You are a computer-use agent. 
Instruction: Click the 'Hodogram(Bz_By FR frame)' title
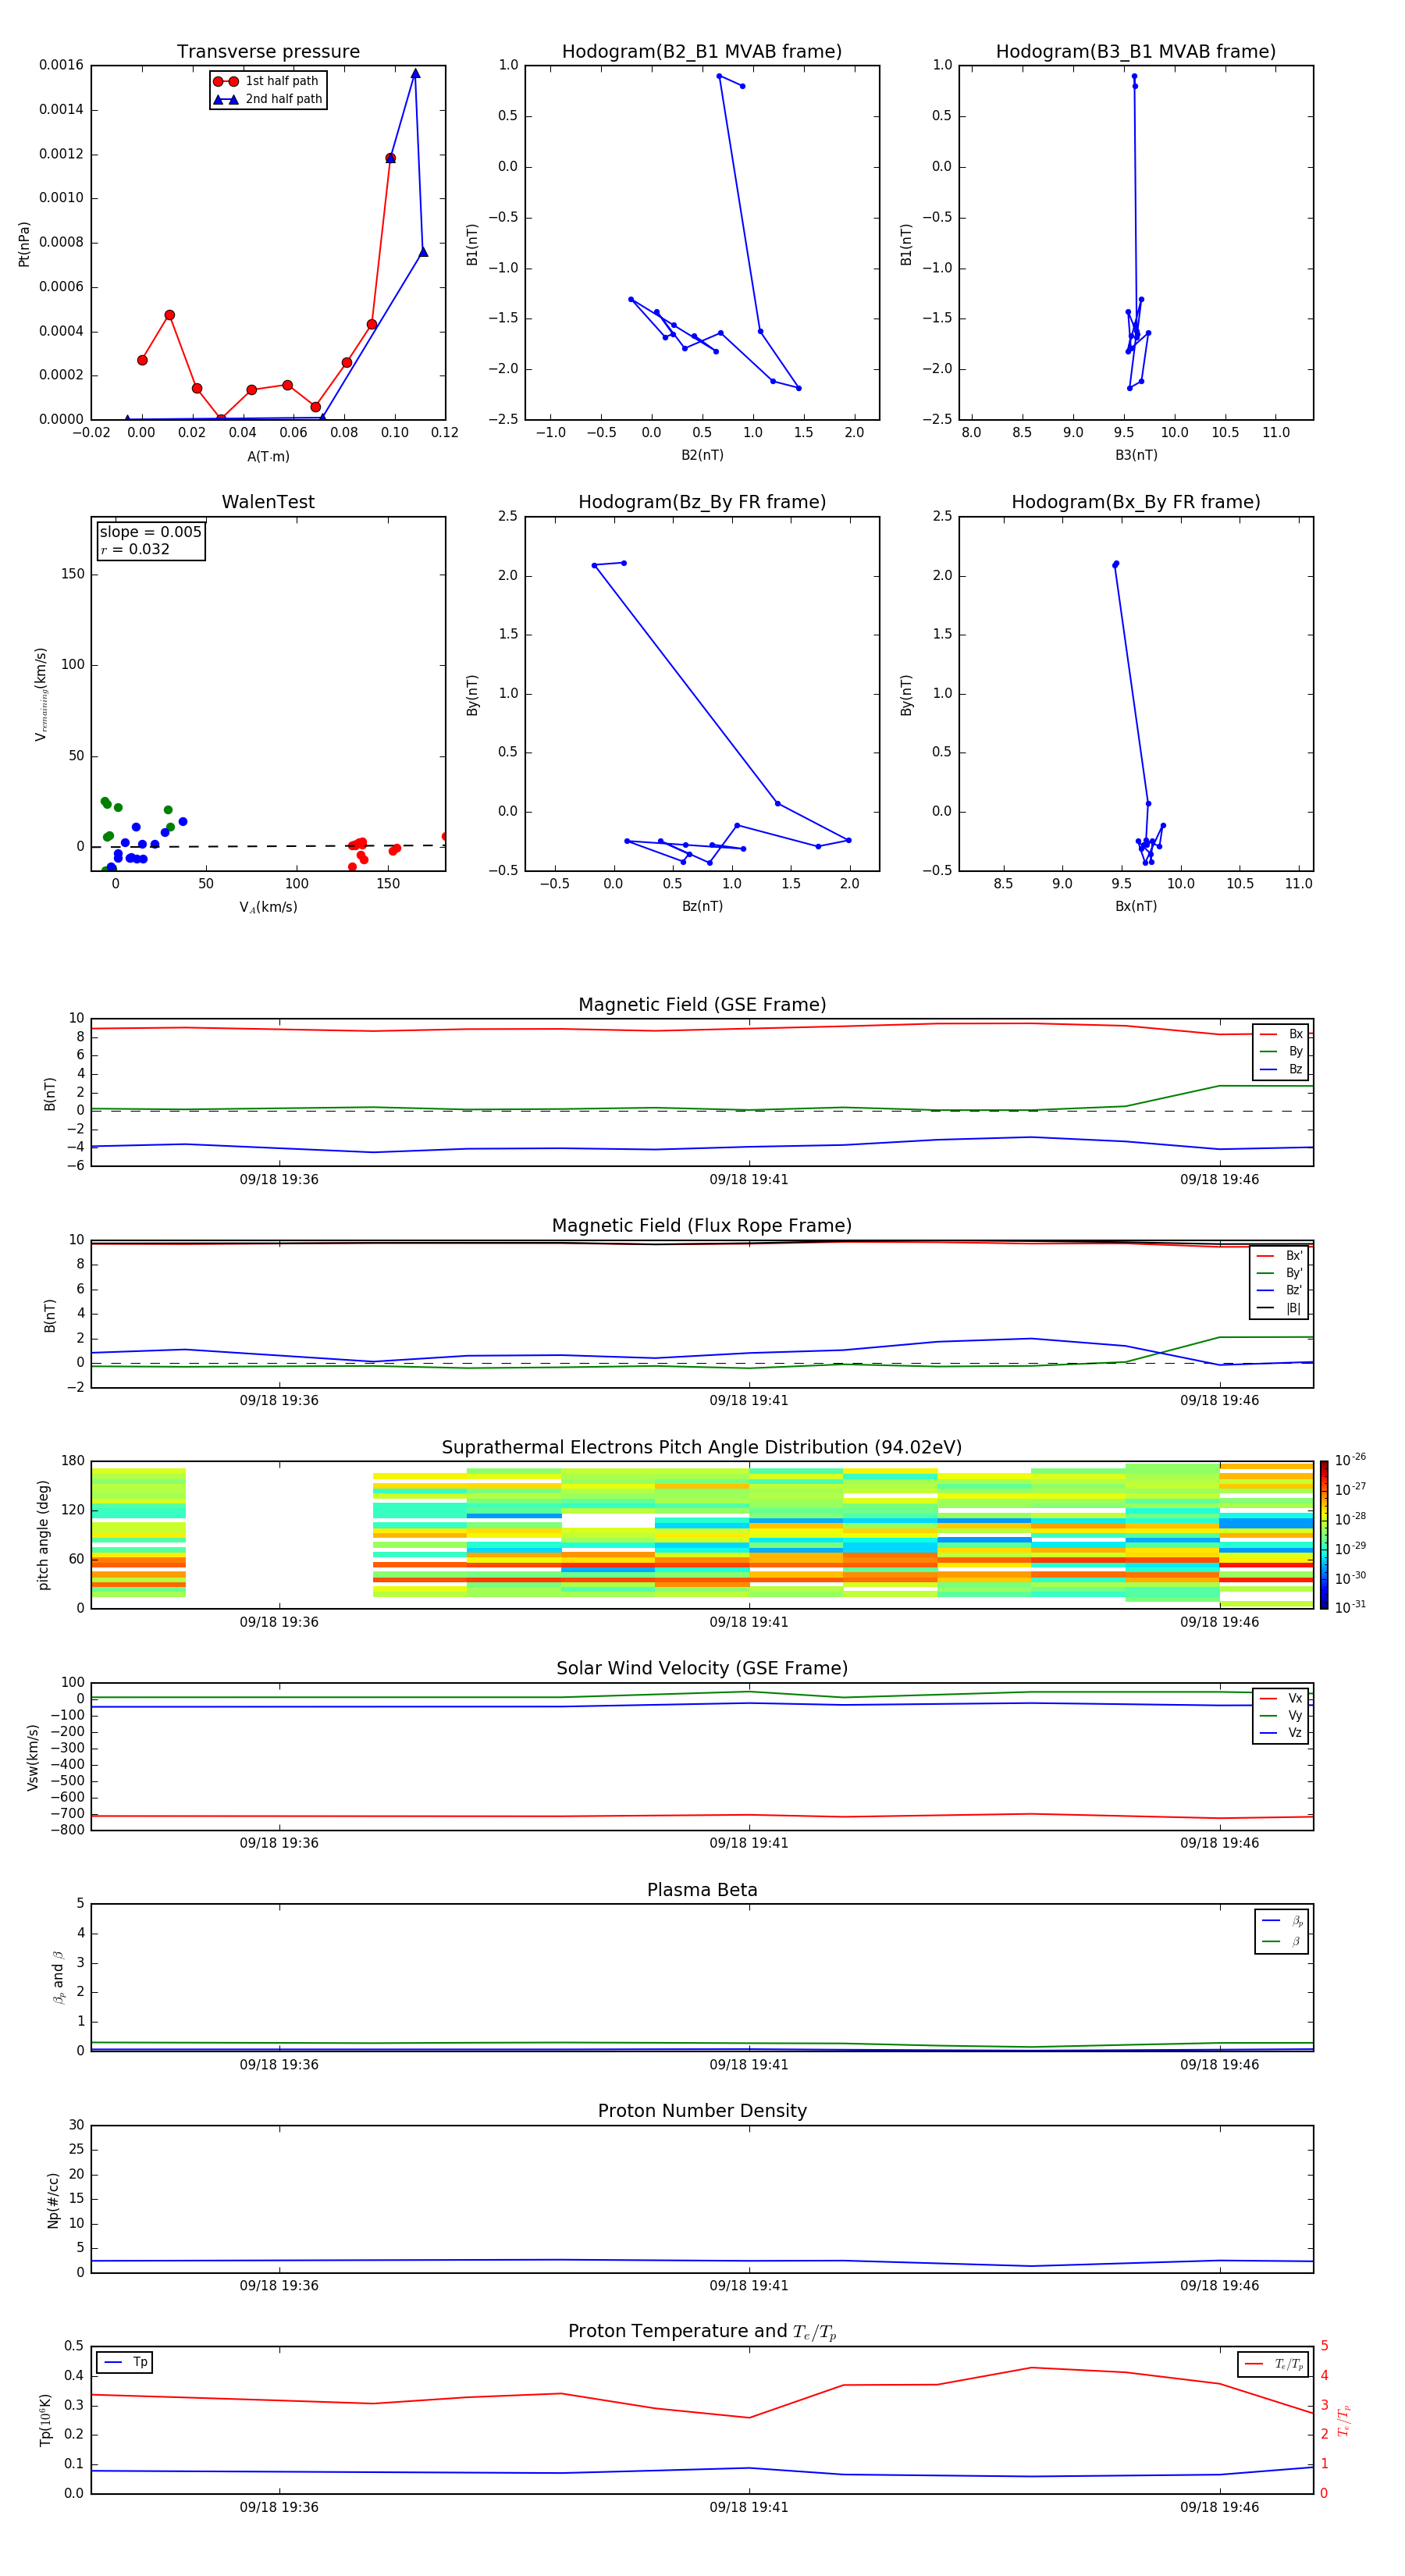tap(702, 502)
